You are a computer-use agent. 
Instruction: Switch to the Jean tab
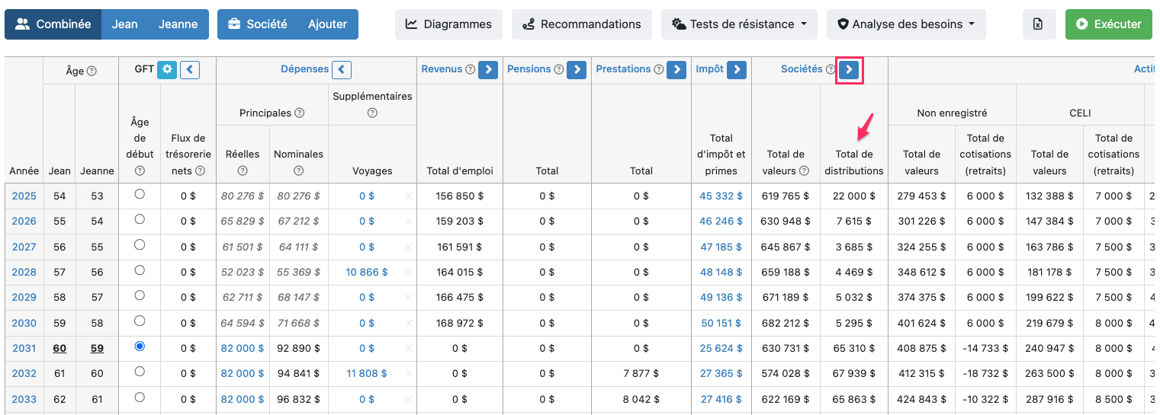[x=125, y=24]
